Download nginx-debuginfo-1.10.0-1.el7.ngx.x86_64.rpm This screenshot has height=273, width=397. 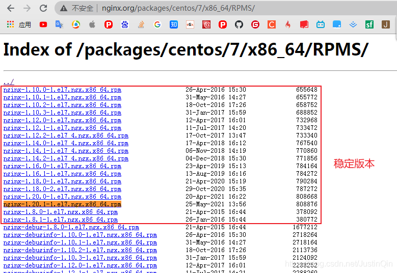pos(80,235)
